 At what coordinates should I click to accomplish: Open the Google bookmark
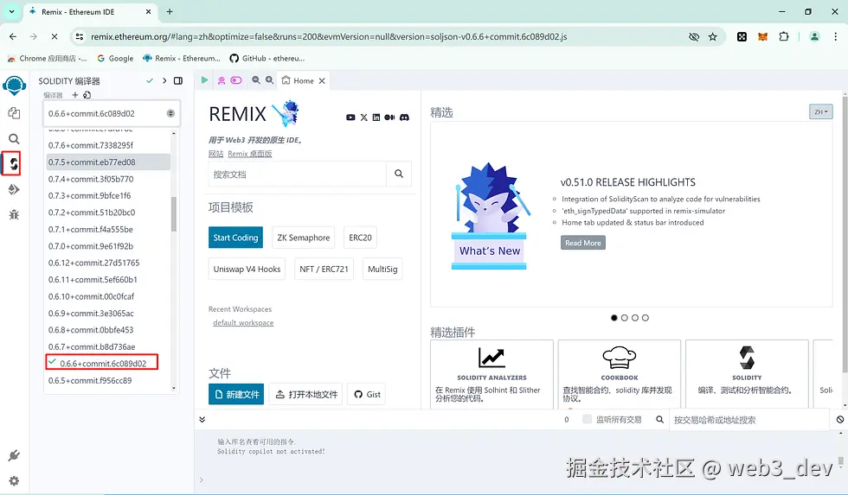click(115, 58)
